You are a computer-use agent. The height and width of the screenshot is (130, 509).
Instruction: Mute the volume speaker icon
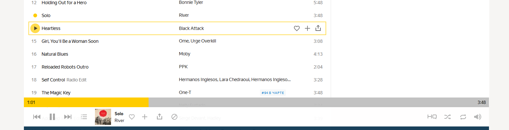(478, 117)
